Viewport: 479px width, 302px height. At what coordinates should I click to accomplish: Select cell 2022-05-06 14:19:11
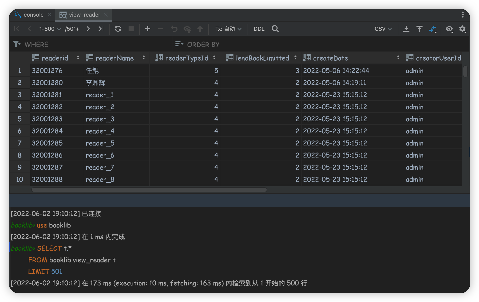[x=352, y=83]
